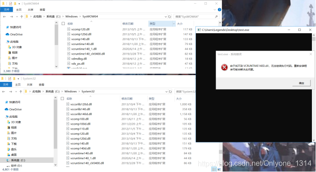Tick select-all checkbox in System32 list header

tap(62, 99)
